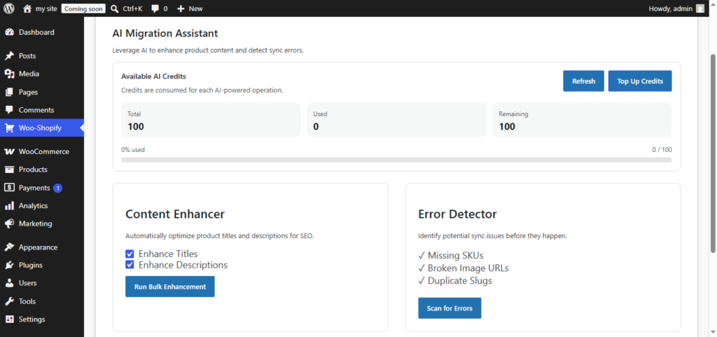Click the Settings sliders icon

(9, 319)
